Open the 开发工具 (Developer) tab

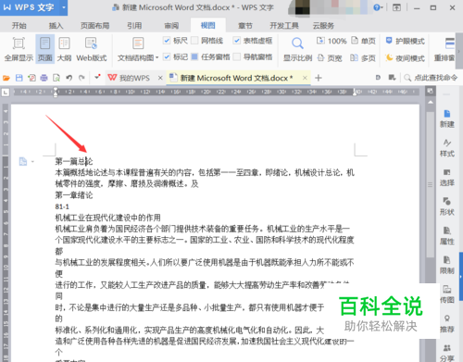(284, 26)
